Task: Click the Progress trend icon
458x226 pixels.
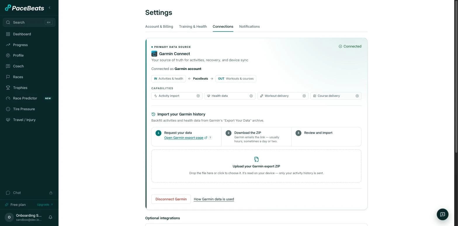Action: click(x=8, y=45)
